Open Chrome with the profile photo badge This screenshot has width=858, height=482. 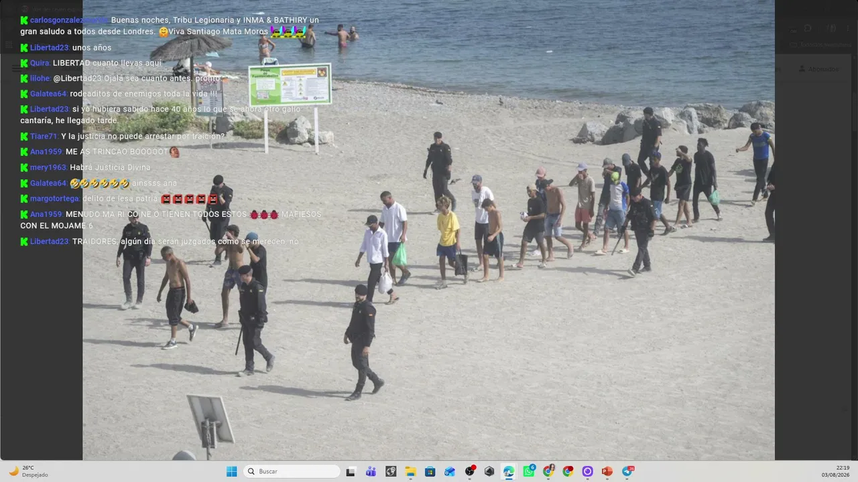pyautogui.click(x=548, y=471)
